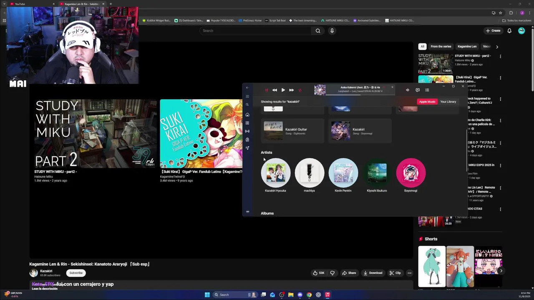Viewport: 534px width, 300px height.
Task: Toggle repeat mode in the music player
Action: tap(300, 90)
